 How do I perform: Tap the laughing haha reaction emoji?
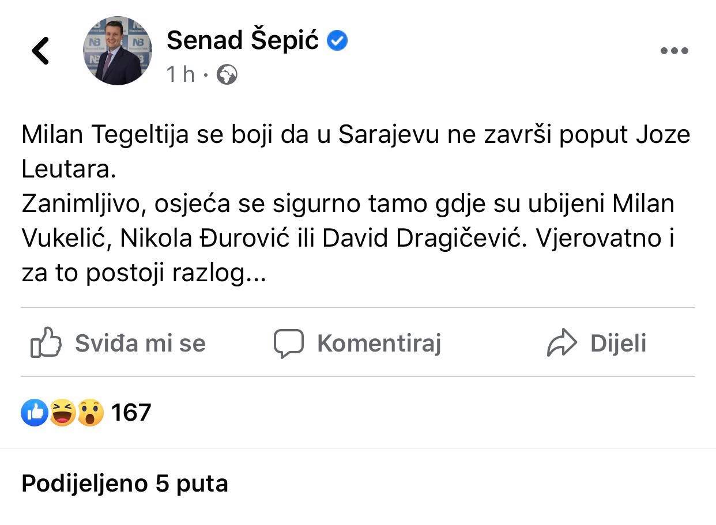tap(62, 413)
